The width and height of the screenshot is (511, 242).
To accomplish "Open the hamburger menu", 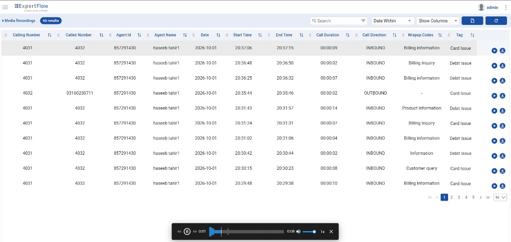I will (5, 7).
